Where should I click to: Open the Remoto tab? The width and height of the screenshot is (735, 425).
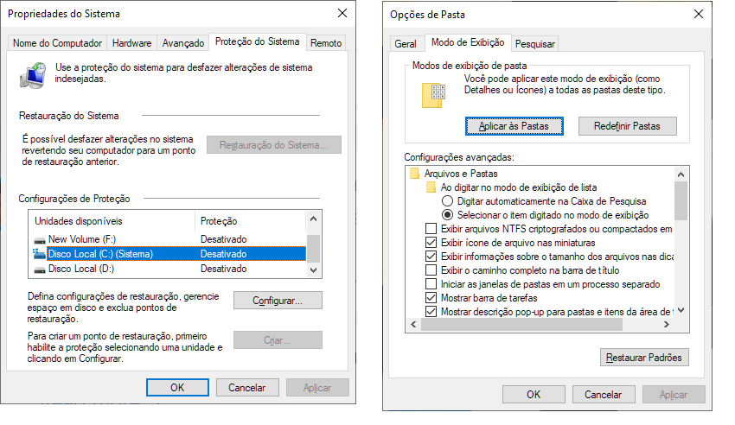[326, 43]
